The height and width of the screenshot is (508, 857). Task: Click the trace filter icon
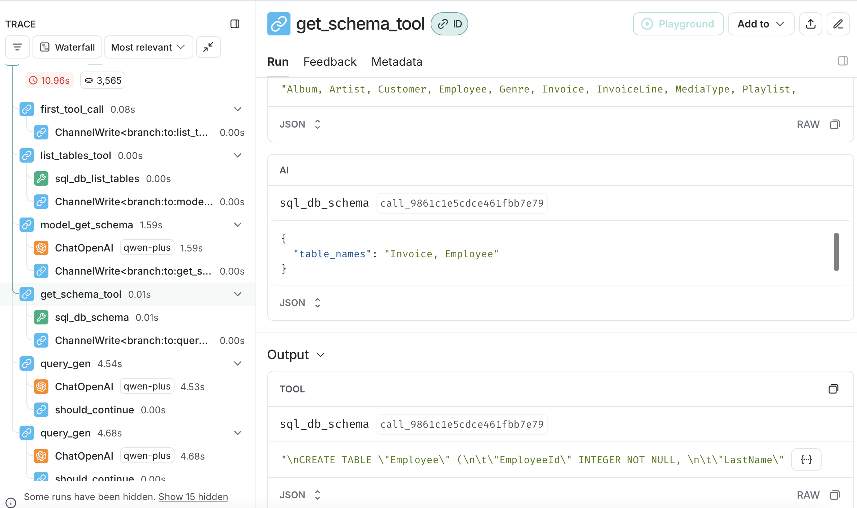[17, 47]
